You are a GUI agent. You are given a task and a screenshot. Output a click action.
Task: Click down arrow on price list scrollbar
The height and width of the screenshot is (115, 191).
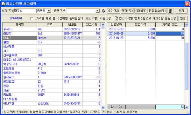click(187, 107)
